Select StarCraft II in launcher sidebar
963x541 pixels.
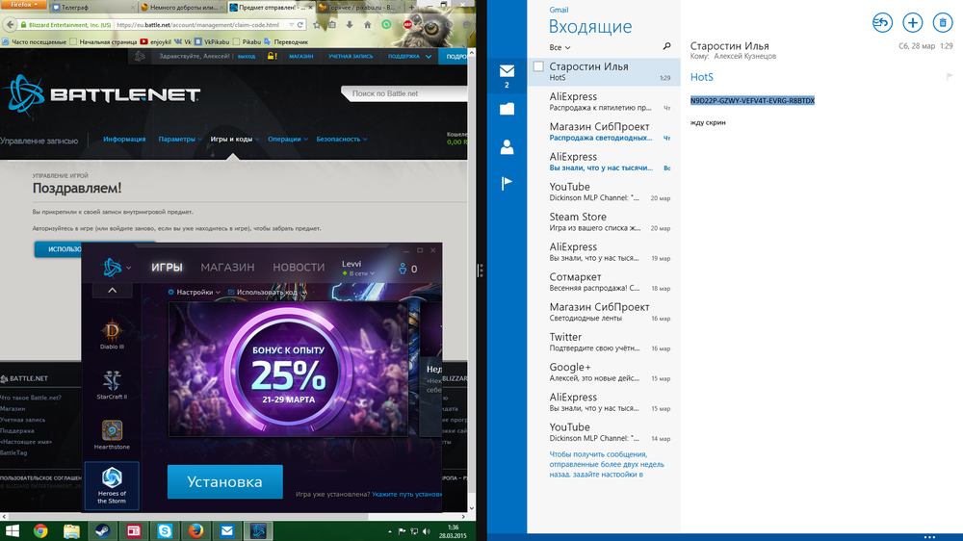click(x=112, y=385)
